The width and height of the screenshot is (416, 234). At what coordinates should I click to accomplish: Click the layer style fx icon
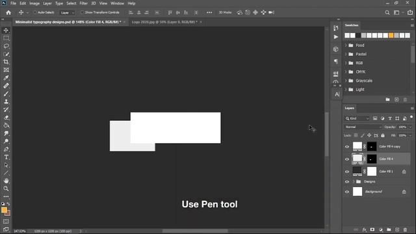364,229
